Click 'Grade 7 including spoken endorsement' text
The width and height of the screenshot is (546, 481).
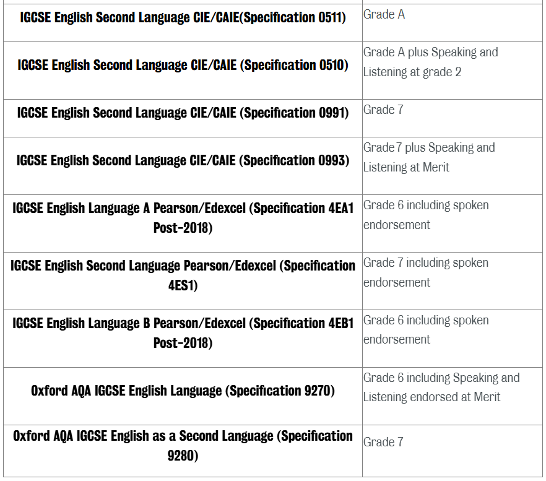coord(426,272)
